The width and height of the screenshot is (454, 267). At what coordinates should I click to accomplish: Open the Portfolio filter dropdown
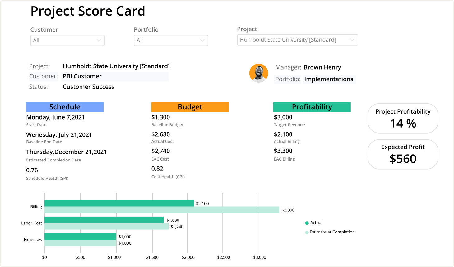click(x=171, y=40)
